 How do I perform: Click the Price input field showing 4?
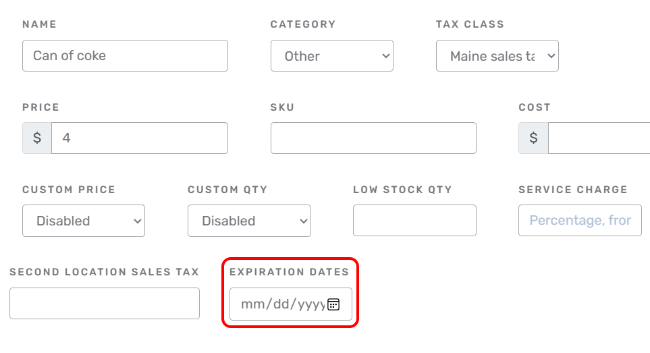click(x=140, y=138)
